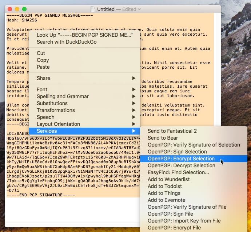
Task: Choose Add to Todoist
Action: [194, 186]
